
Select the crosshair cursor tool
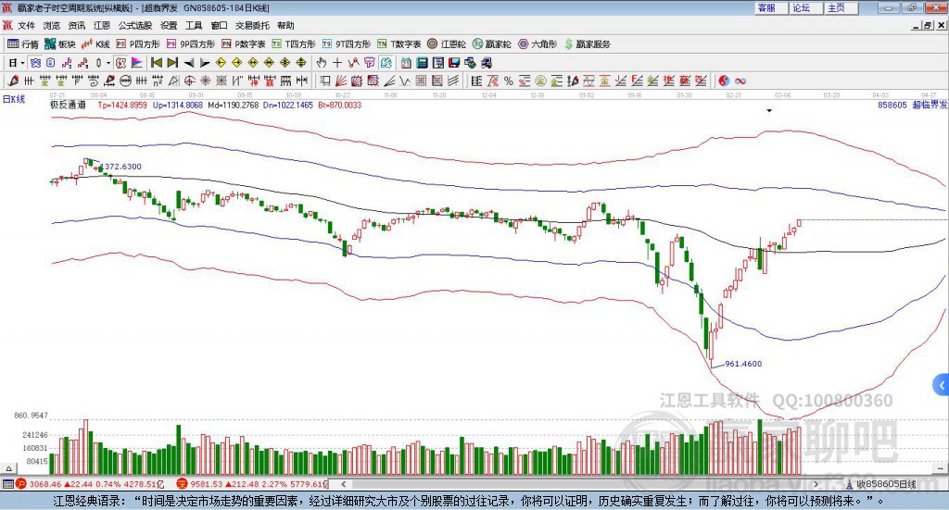[337, 63]
